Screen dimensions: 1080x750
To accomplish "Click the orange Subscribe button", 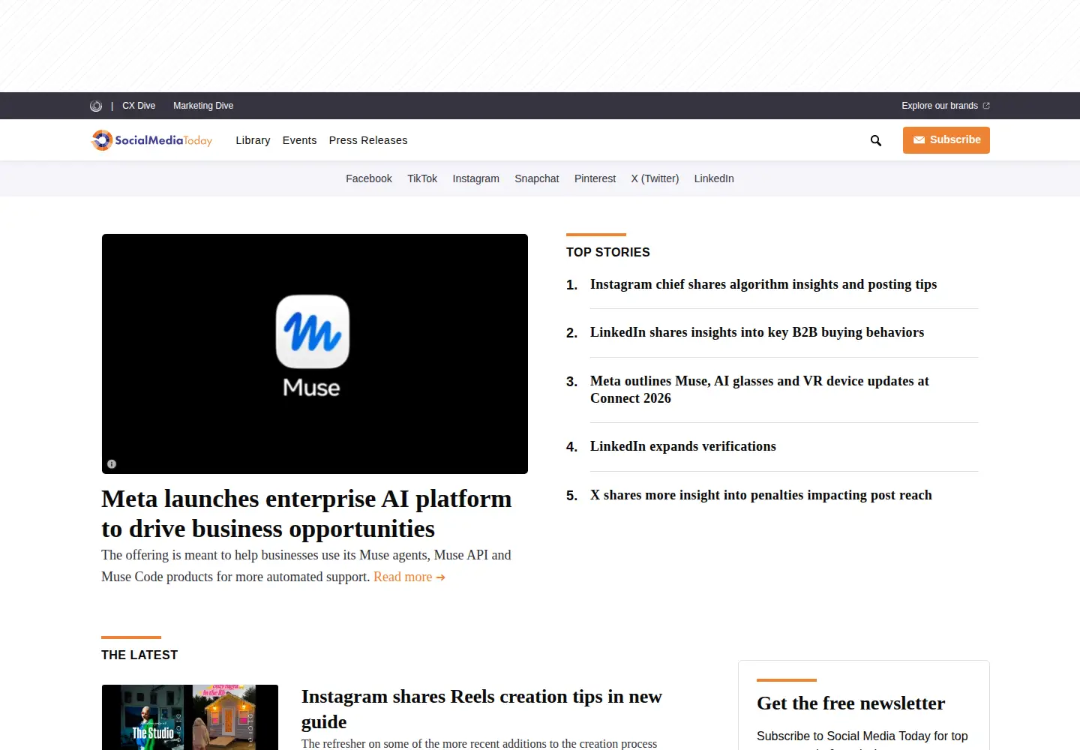I will [946, 140].
